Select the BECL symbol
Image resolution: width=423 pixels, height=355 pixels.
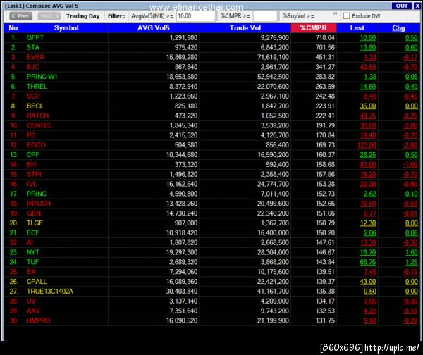pyautogui.click(x=35, y=106)
